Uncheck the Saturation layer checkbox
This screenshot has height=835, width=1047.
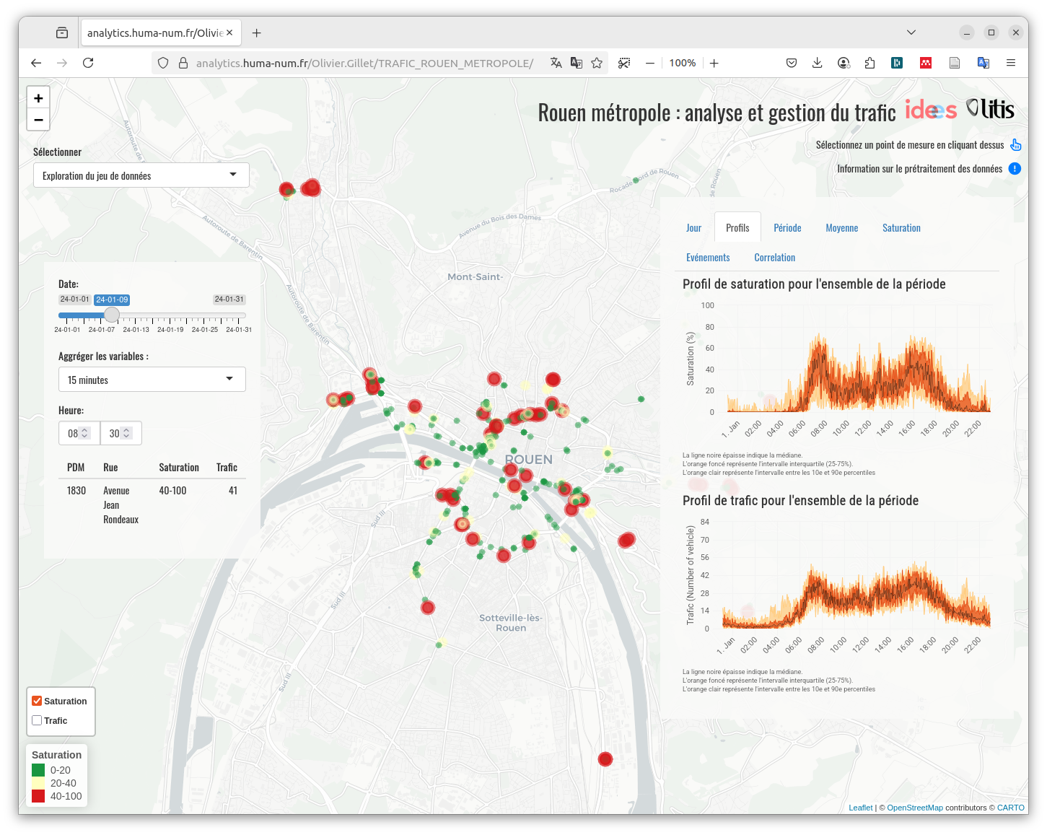37,701
